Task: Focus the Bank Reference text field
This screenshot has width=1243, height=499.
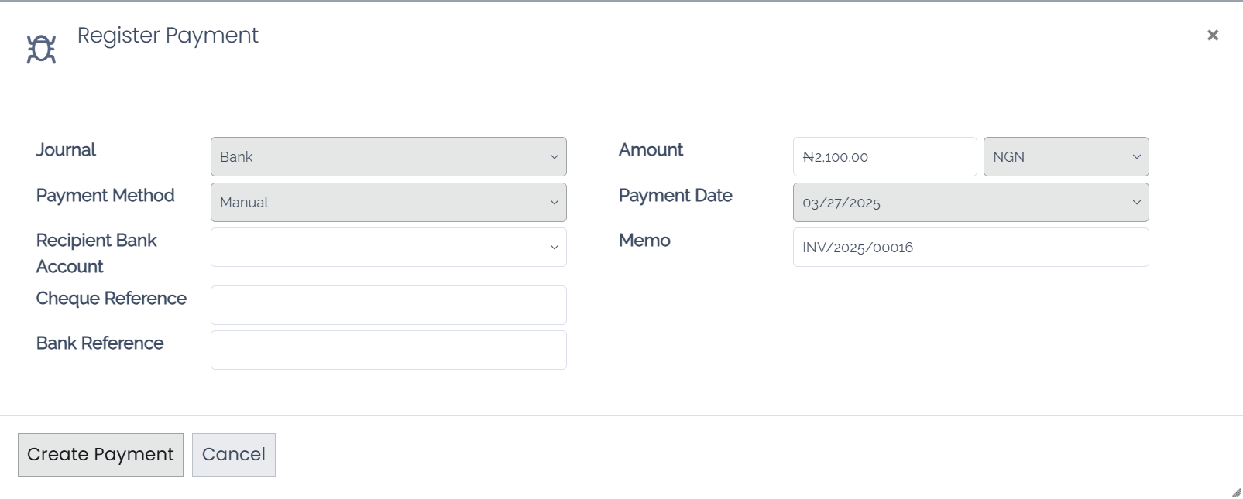Action: (388, 350)
